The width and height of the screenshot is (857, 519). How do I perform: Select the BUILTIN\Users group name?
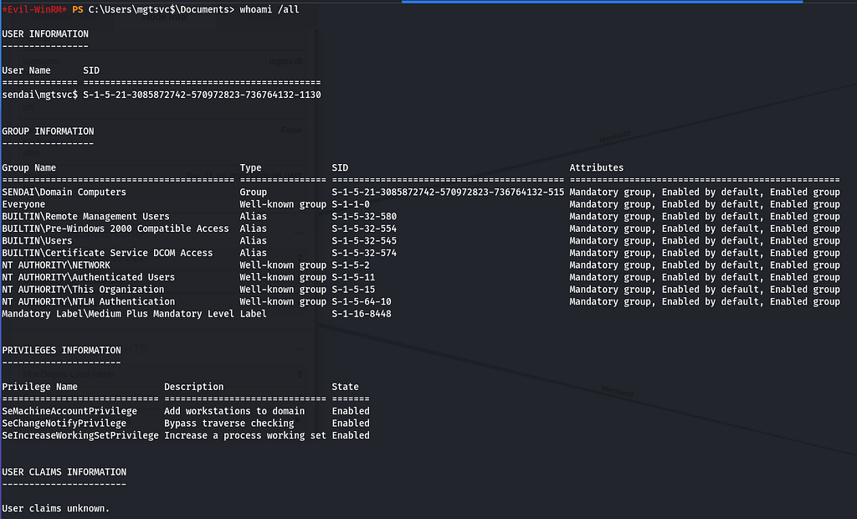pyautogui.click(x=37, y=240)
